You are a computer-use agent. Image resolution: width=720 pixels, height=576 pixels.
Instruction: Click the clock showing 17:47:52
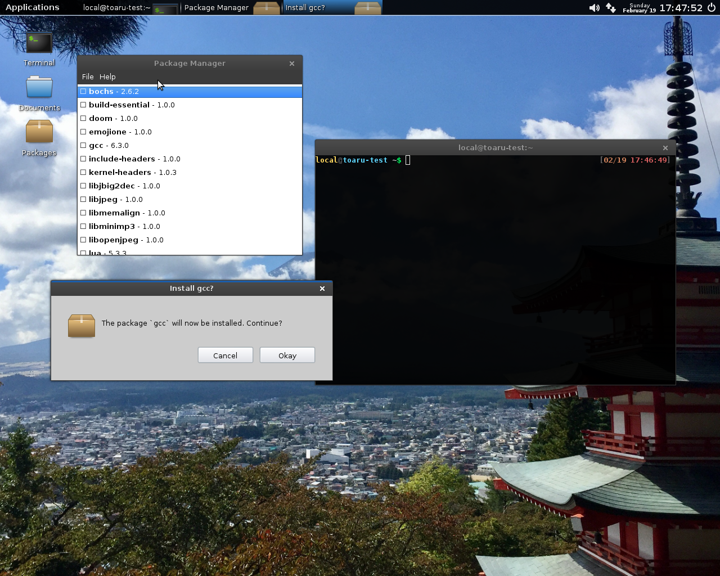[x=681, y=8]
